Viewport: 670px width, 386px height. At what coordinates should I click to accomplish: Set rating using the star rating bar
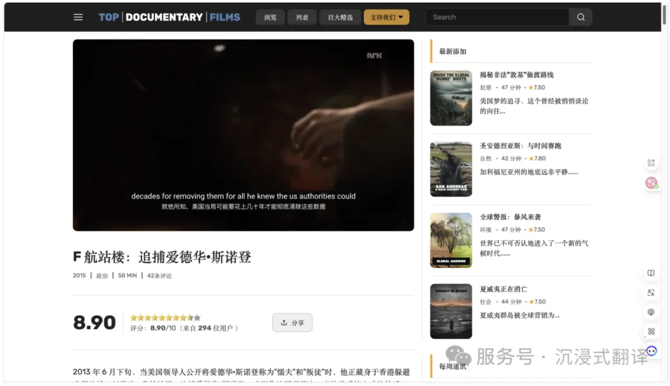(165, 317)
